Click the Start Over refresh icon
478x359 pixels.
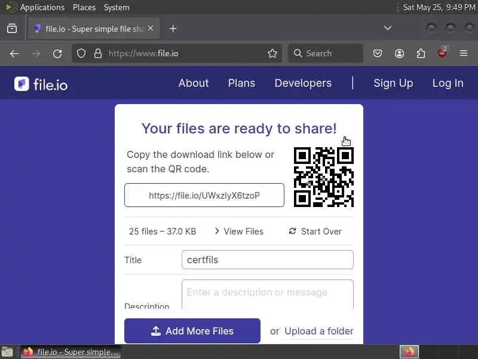point(292,231)
